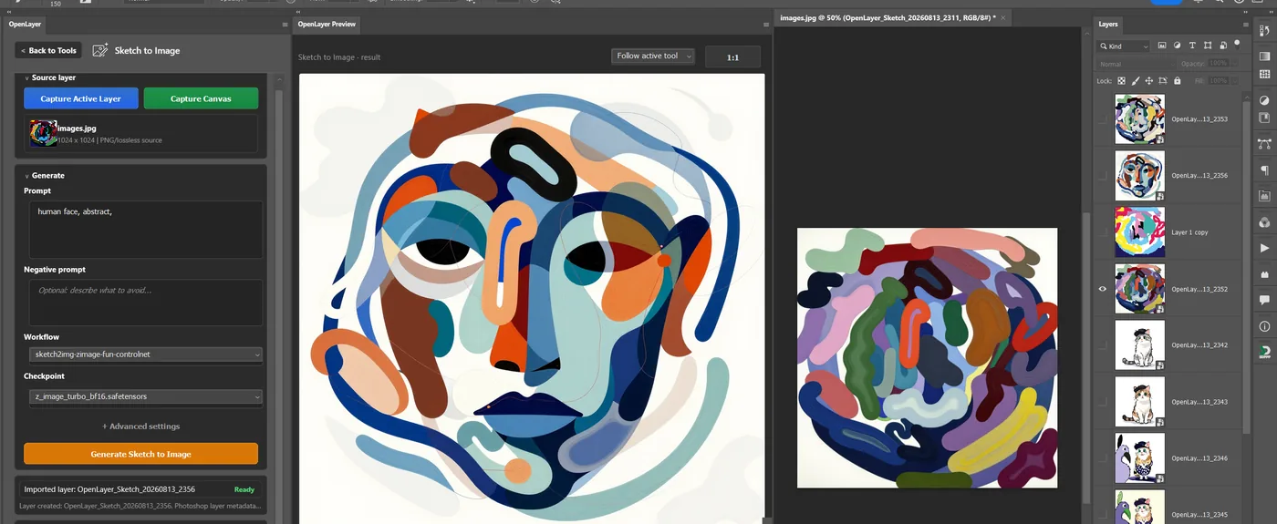Open the Swatches grid panel icon

click(x=1264, y=75)
